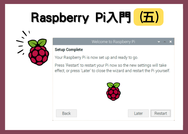The image size is (188, 134).
Task: Maximize the Welcome window with the up chevron
Action: coord(165,42)
